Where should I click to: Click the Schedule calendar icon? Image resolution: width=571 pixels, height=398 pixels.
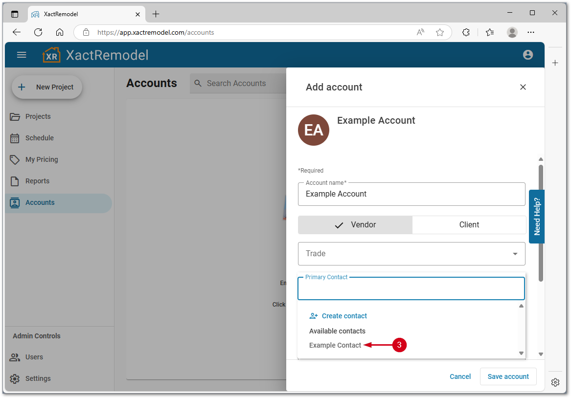coord(15,138)
